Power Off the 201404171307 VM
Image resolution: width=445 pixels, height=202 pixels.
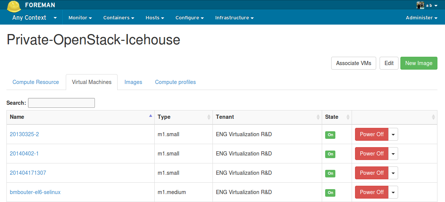pyautogui.click(x=372, y=173)
